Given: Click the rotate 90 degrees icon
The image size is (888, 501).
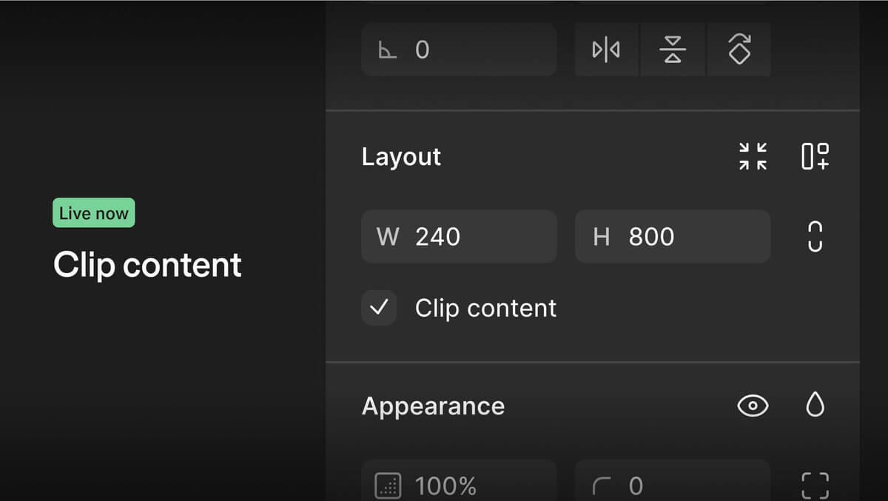Looking at the screenshot, I should [x=739, y=49].
